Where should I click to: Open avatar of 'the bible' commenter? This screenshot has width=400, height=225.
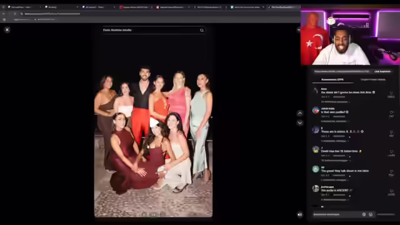[316, 169]
